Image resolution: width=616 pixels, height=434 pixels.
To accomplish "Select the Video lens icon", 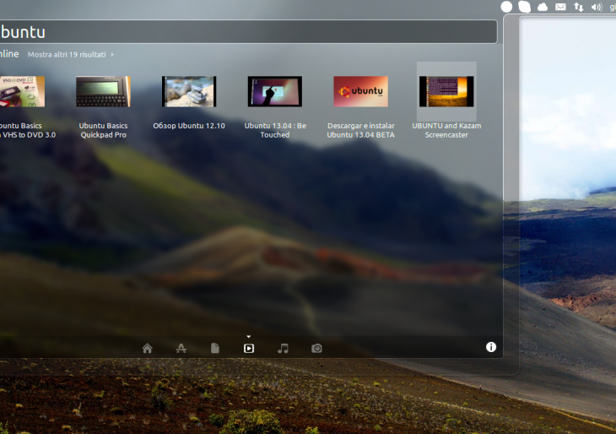I will point(249,349).
